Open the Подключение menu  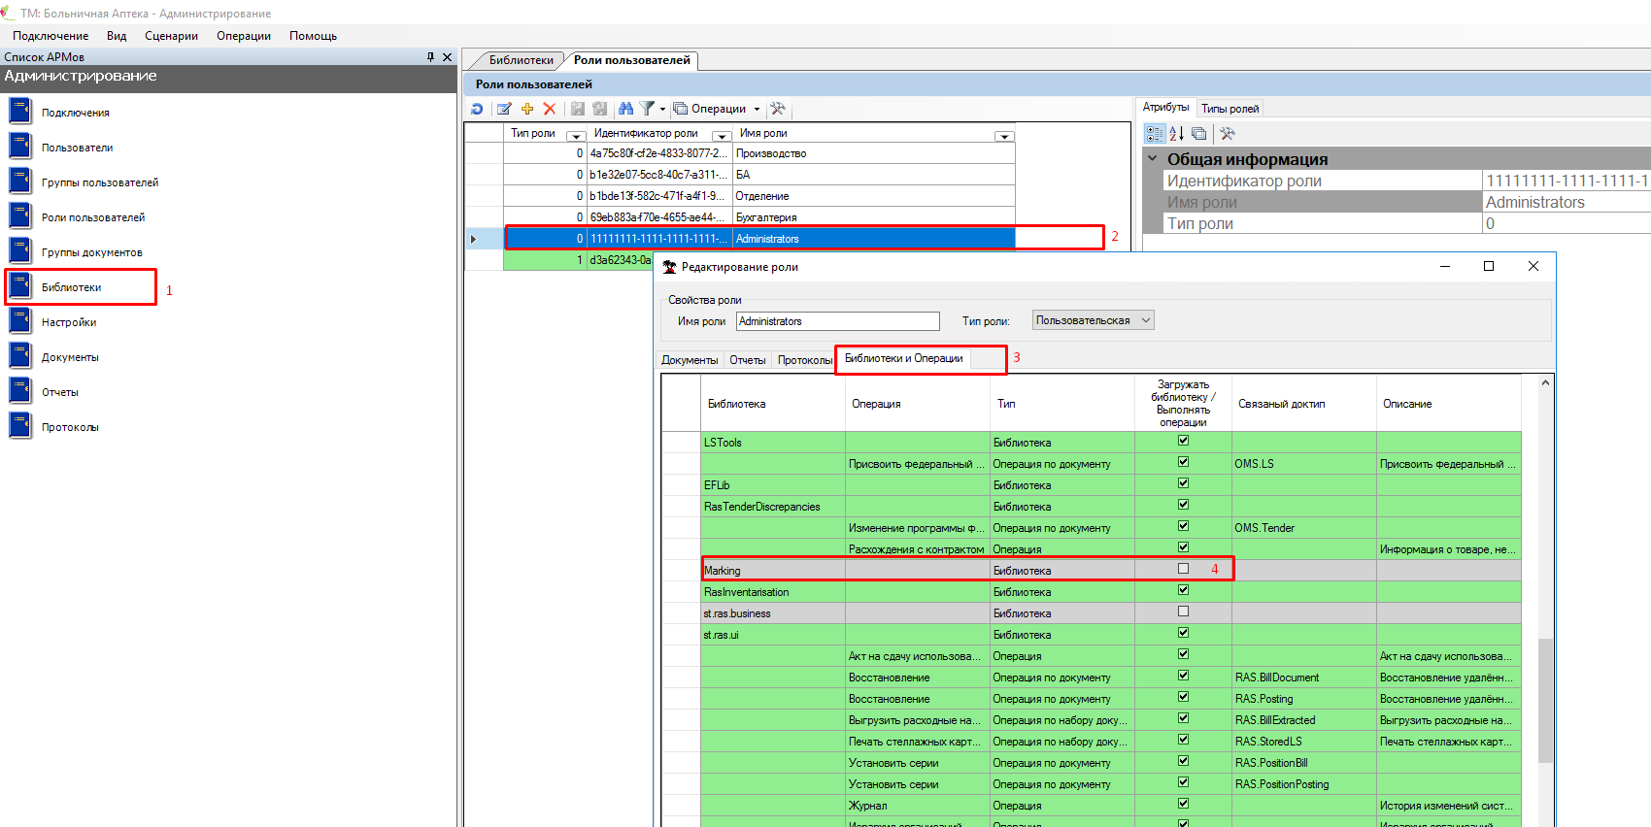click(x=51, y=36)
